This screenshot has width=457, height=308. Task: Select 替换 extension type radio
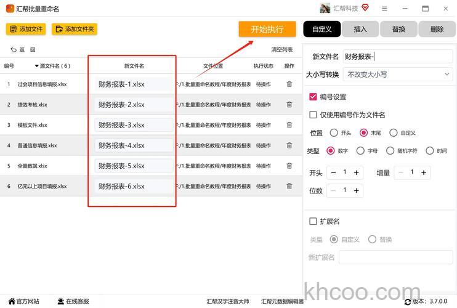[372, 239]
